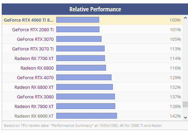Click the performance bar for RX 6800 XT
The height and width of the screenshot is (132, 188).
(84, 87)
